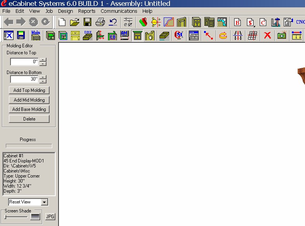The width and height of the screenshot is (305, 226).
Task: Click the Distance to Bottom input field
Action: pyautogui.click(x=24, y=79)
